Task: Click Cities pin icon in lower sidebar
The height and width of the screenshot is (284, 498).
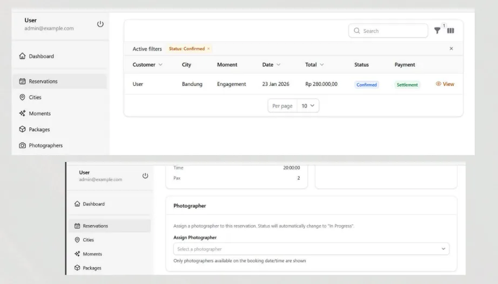Action: [77, 240]
